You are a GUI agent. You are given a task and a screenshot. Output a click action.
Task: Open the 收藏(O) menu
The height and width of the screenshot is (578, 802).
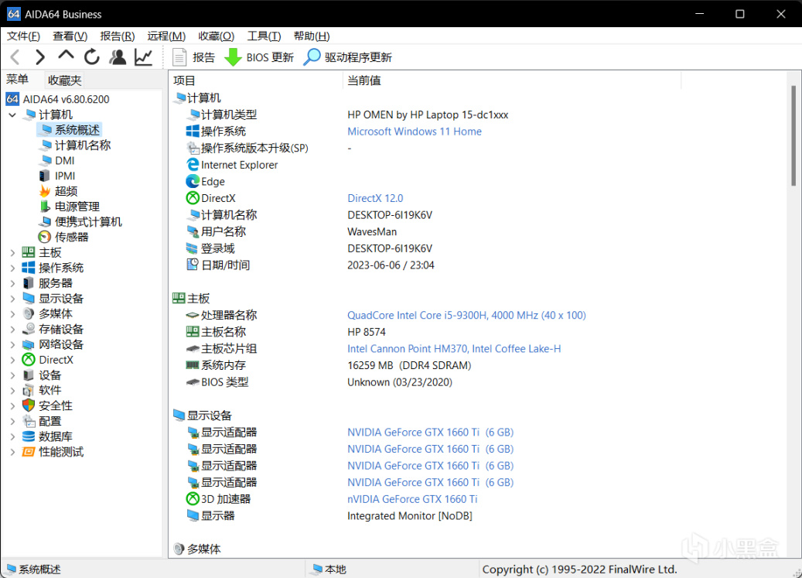tap(216, 36)
